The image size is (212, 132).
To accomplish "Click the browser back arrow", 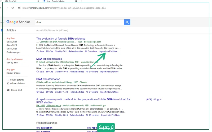I will (1, 8).
